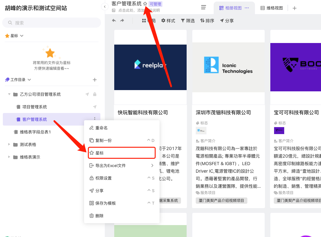Click lock icon on 乙方公司项目管理系统 folder
Image resolution: width=321 pixels, height=237 pixels.
tap(95, 94)
